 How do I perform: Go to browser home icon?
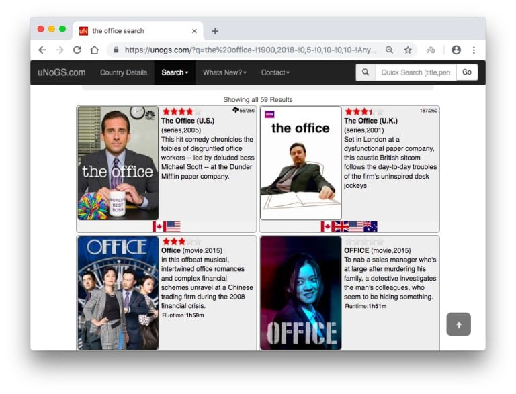point(95,50)
